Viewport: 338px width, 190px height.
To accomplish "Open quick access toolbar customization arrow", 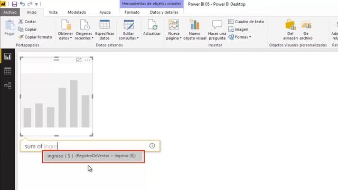I will pos(36,4).
